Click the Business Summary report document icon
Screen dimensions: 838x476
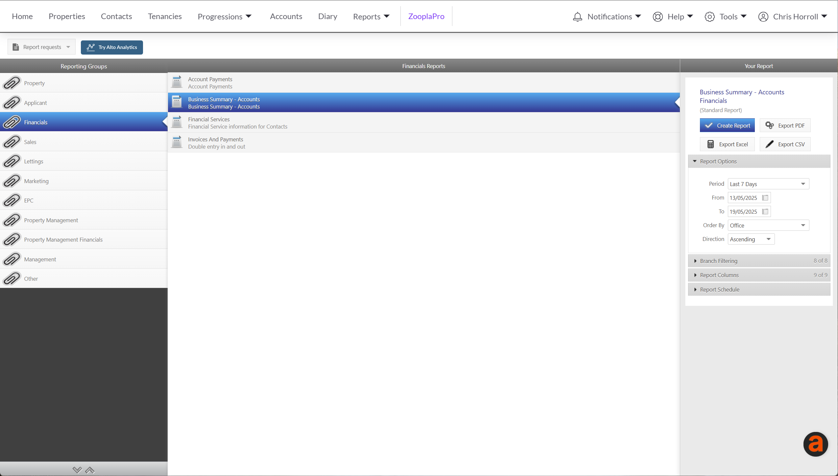(177, 102)
